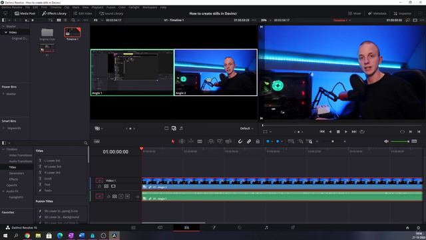Click the Timeline View Options icon
Screen dimensions: 426x240
point(97,141)
